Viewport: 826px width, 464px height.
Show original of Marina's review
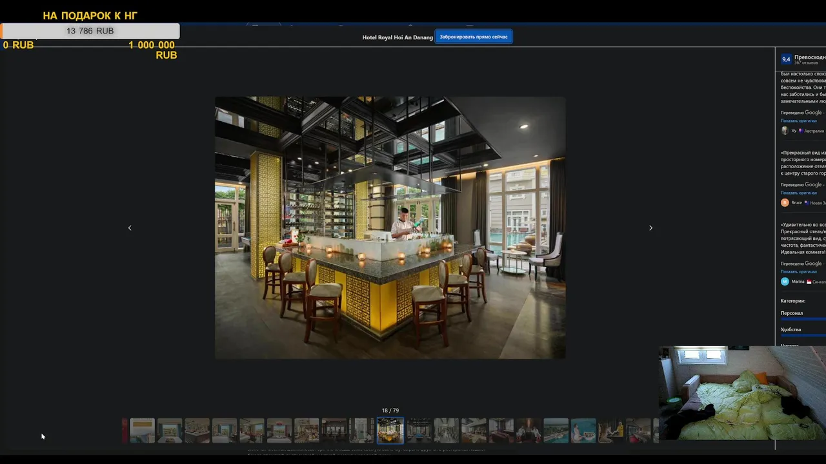tap(798, 271)
